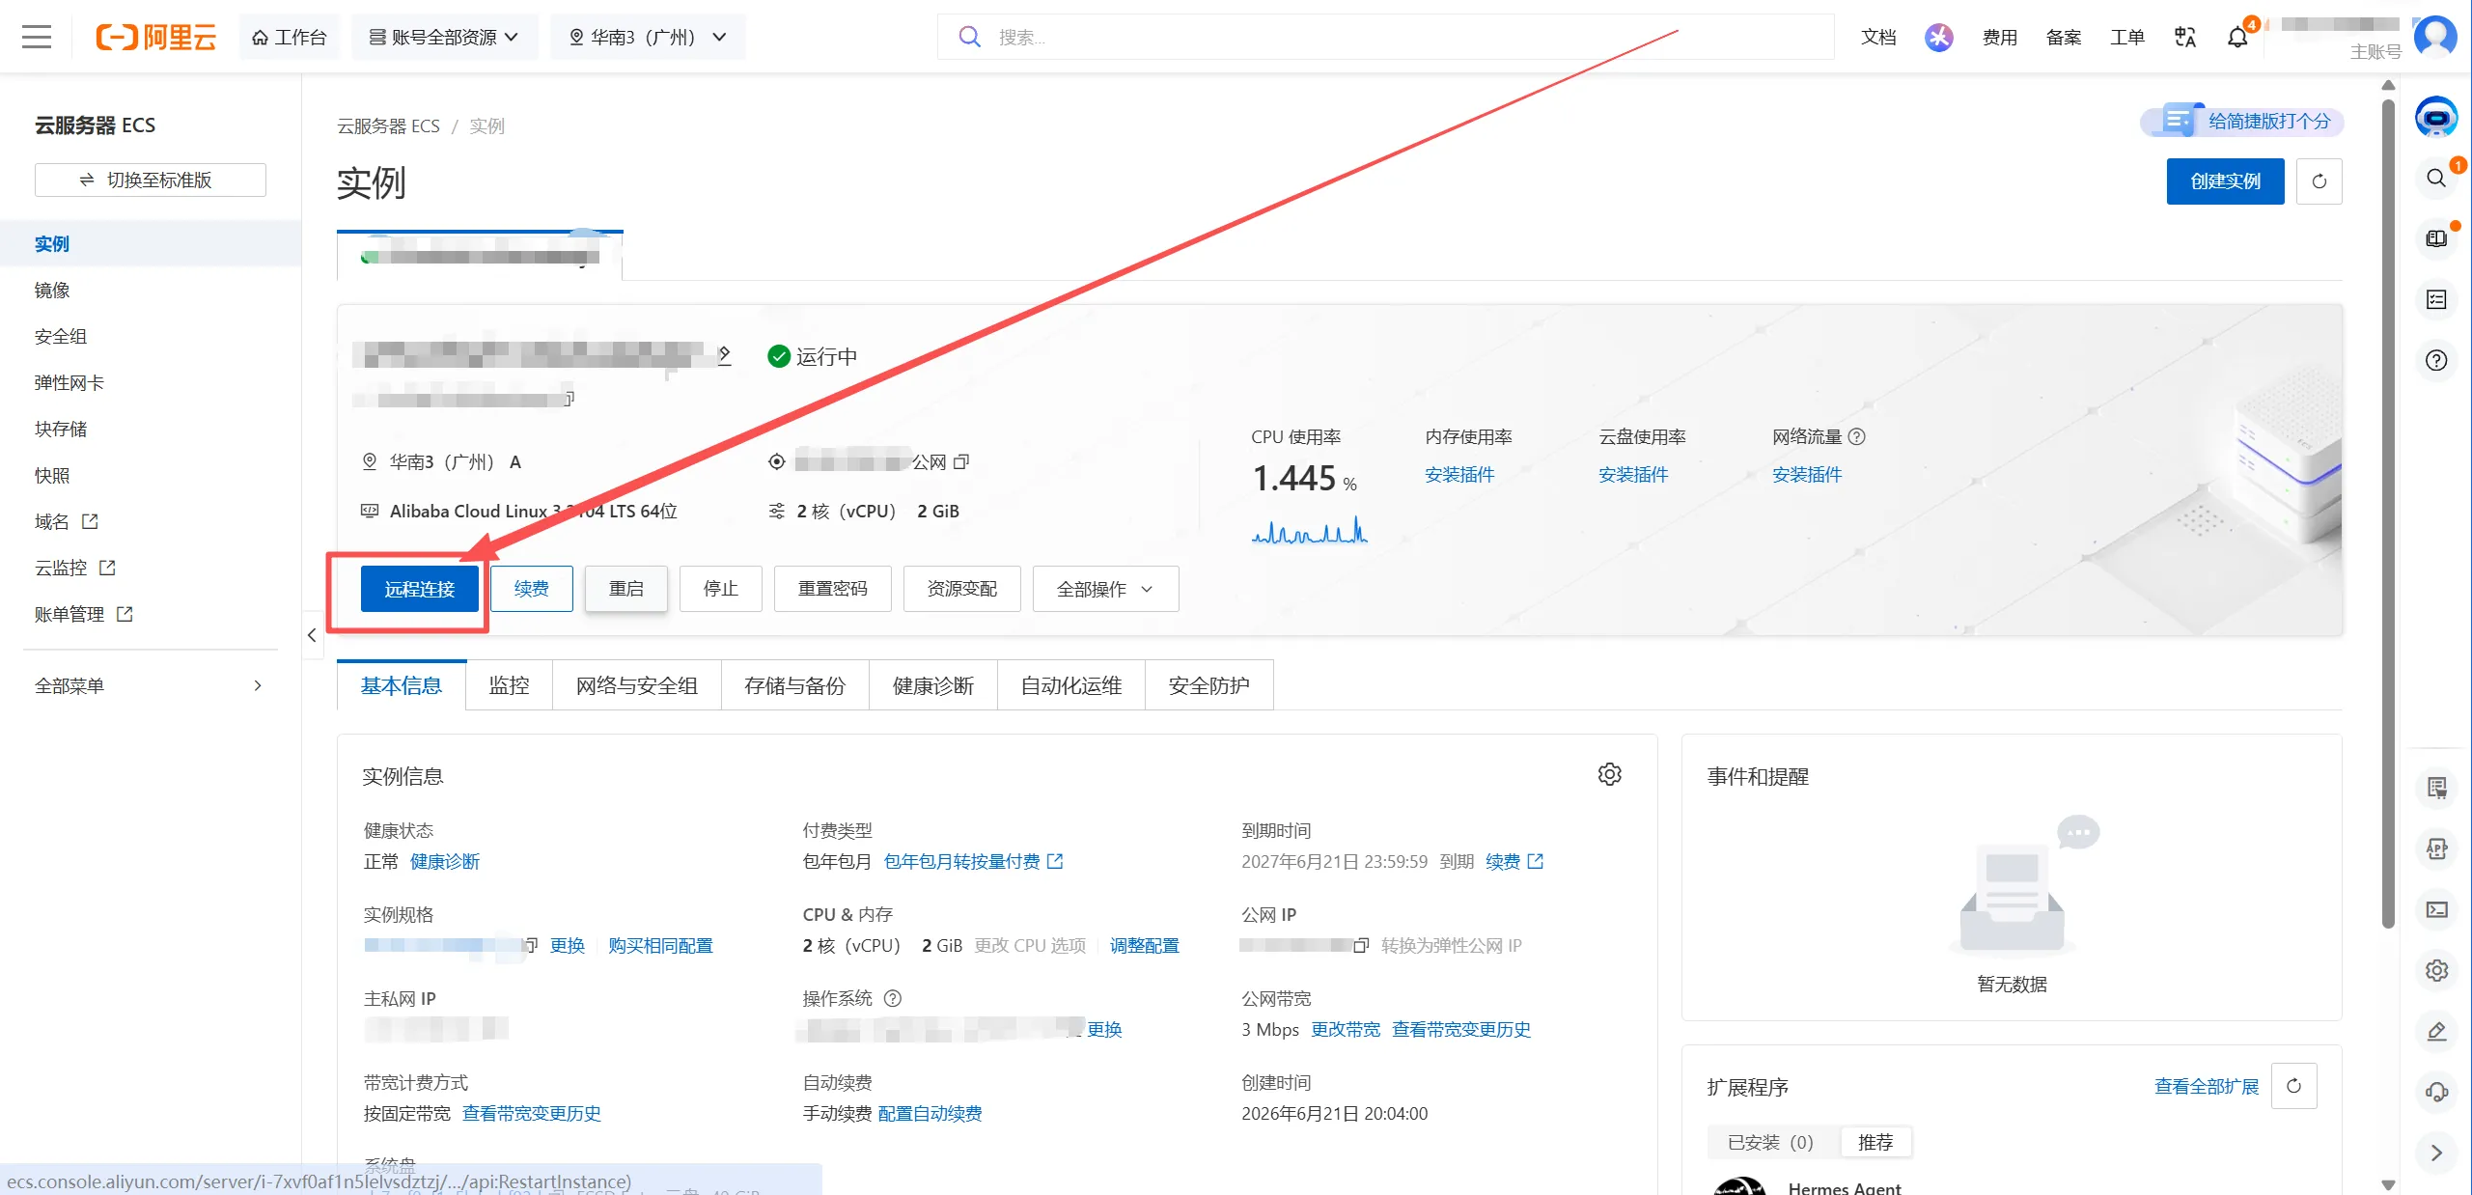Screen dimensions: 2472x1195
Task: Click 续费 button
Action: pos(531,589)
